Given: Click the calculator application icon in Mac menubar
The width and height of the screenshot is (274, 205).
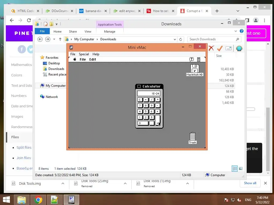Looking at the screenshot, I should (199, 60).
